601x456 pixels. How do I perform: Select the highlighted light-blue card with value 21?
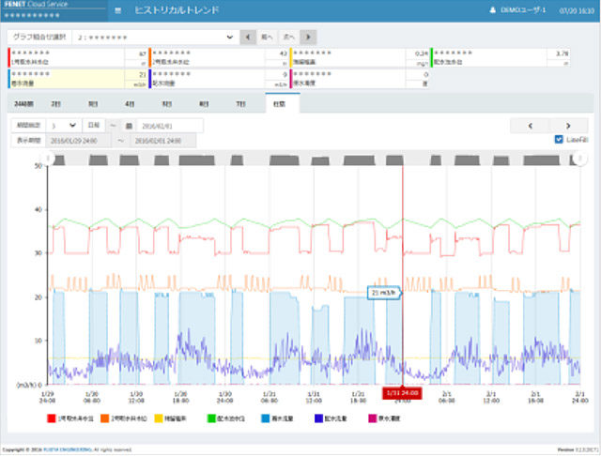[78, 79]
